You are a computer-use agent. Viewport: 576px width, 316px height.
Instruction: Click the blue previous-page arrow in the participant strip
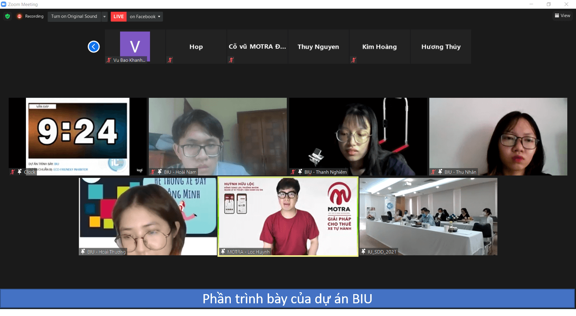[x=94, y=47]
